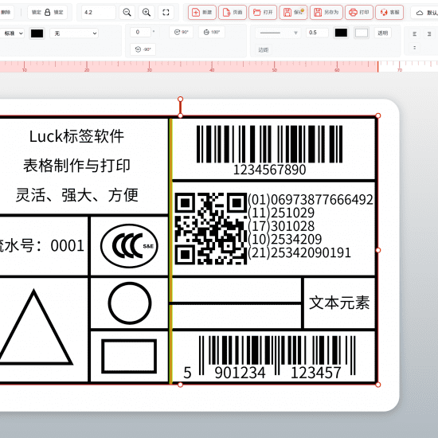
Task: Rotate element by -90° button
Action: 143,49
